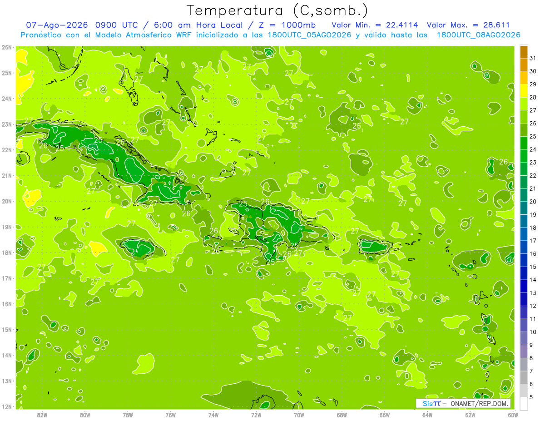Click the "20N" latitude axis label

coord(6,201)
